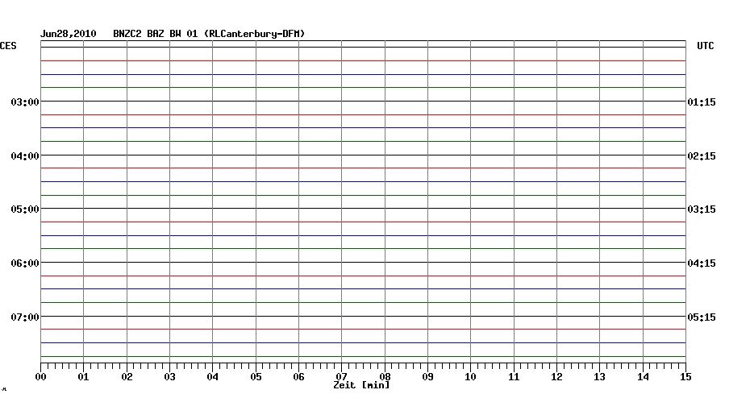Select the 03:00 time label on left axis

pos(25,102)
